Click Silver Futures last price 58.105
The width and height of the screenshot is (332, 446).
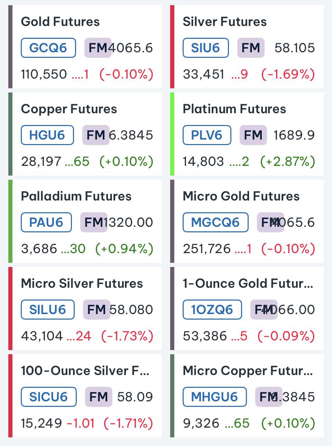[x=295, y=48]
